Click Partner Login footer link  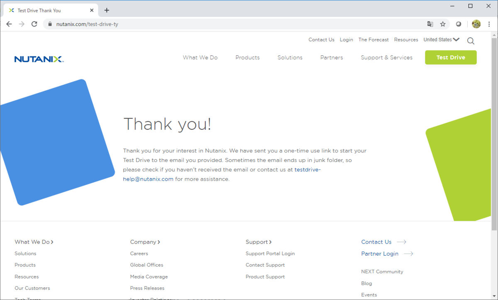click(380, 254)
